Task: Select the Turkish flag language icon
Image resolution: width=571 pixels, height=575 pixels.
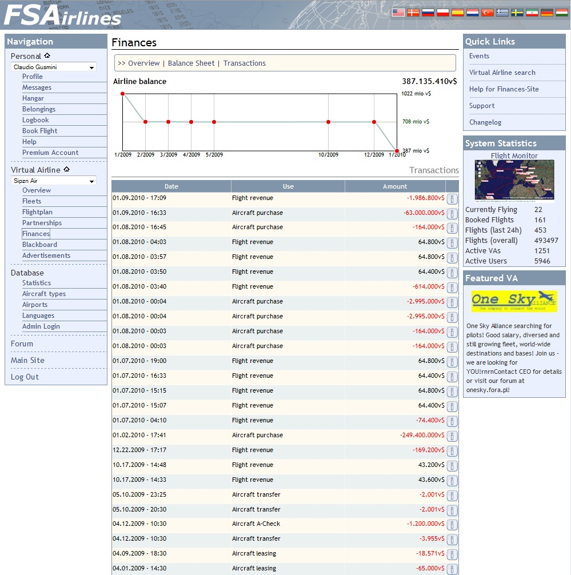Action: click(487, 12)
